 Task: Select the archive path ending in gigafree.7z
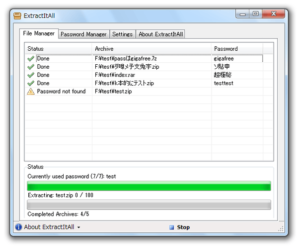point(126,58)
